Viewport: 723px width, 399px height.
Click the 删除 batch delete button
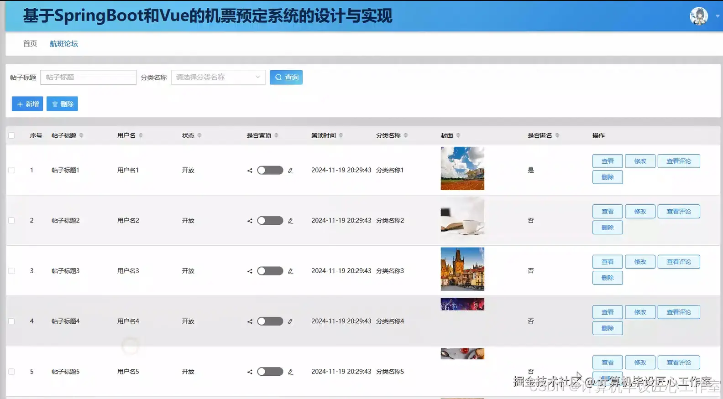[x=62, y=104]
